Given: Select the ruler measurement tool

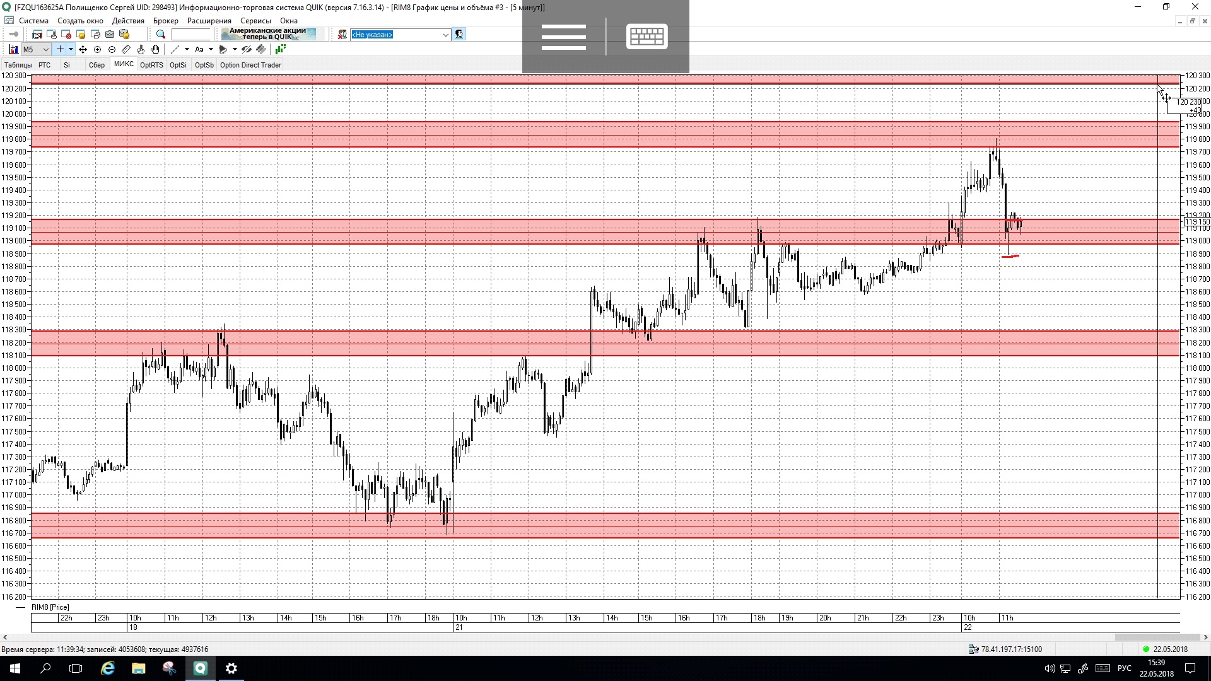Looking at the screenshot, I should pyautogui.click(x=126, y=49).
